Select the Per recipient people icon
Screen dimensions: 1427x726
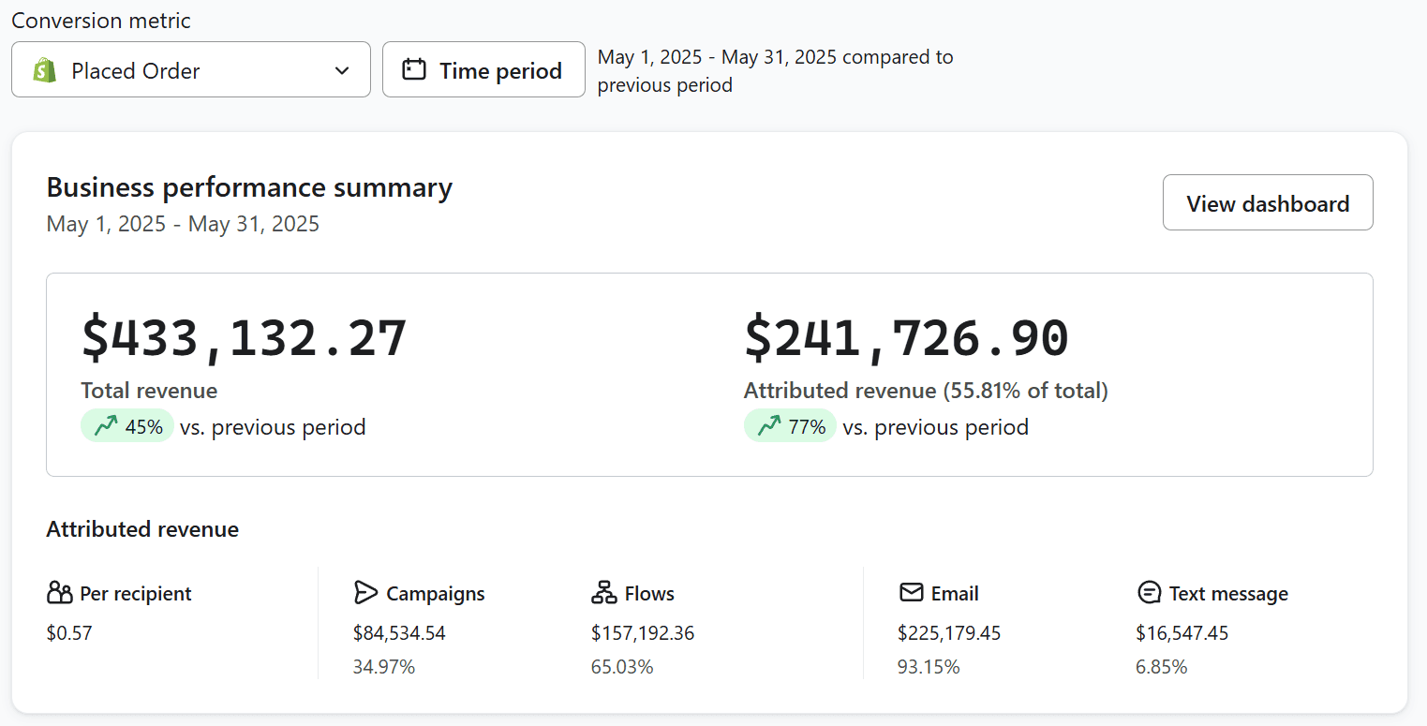pyautogui.click(x=58, y=592)
